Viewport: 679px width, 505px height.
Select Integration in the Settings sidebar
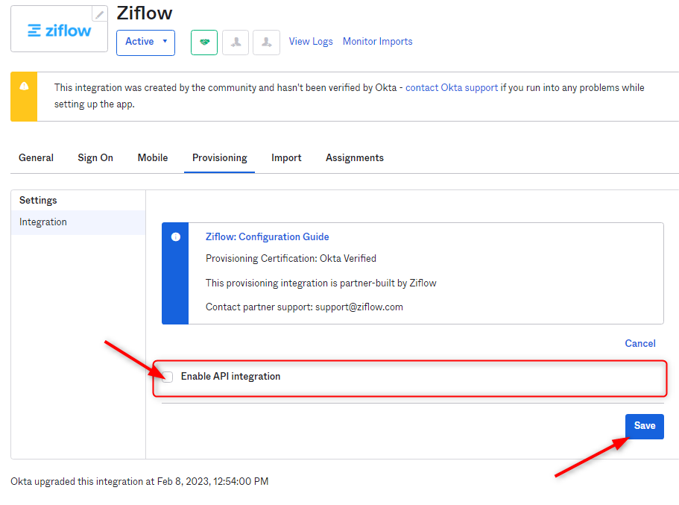78,222
